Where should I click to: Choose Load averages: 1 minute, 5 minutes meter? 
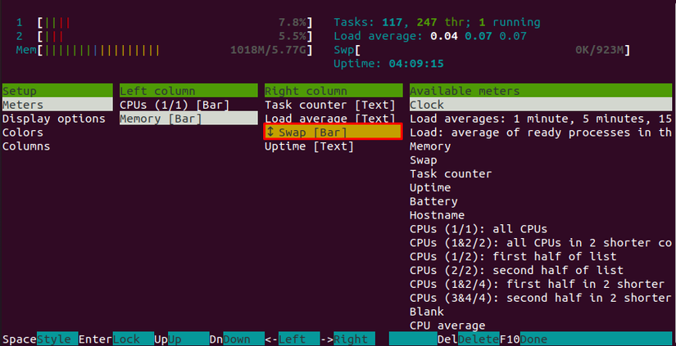pyautogui.click(x=541, y=119)
